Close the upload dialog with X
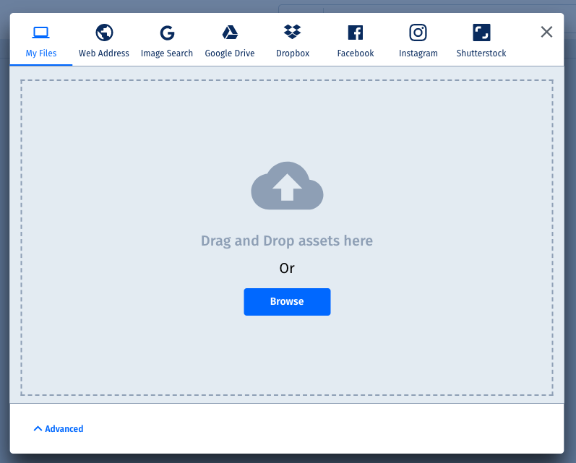The width and height of the screenshot is (576, 463). click(546, 32)
